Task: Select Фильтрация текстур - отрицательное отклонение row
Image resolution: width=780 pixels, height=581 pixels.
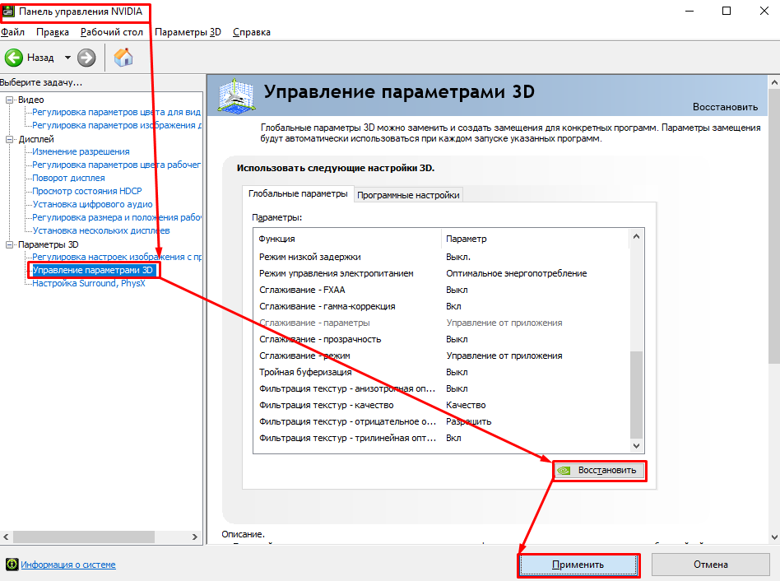Action: click(441, 421)
